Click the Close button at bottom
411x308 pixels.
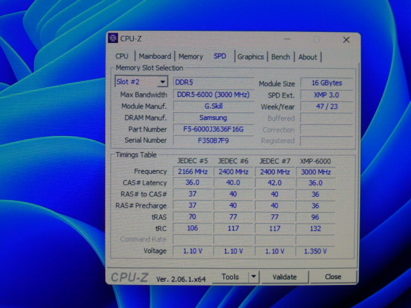click(x=333, y=277)
